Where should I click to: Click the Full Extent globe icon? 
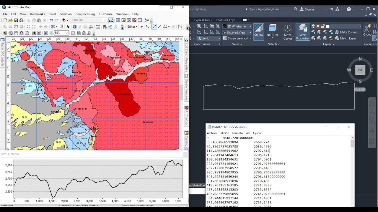click(x=22, y=26)
